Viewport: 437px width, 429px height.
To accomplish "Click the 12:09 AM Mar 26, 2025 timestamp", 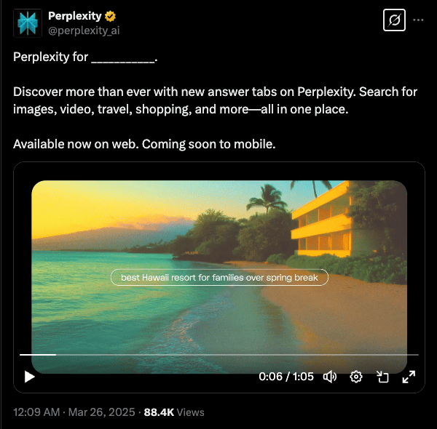I will click(74, 412).
